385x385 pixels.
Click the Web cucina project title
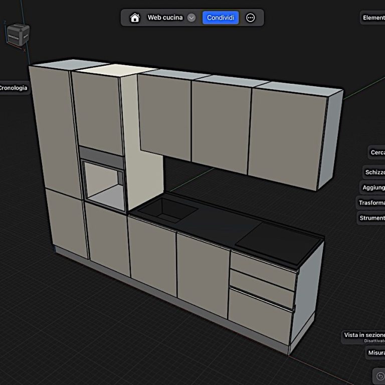pos(165,18)
